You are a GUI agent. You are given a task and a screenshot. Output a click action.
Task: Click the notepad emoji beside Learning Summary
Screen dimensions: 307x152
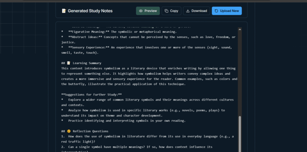(x=69, y=63)
